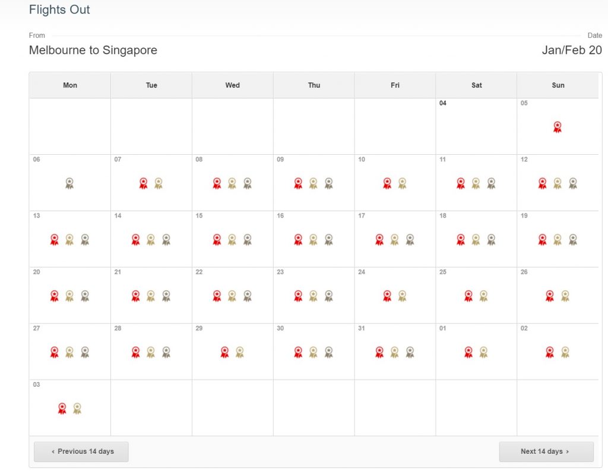Click the gold ribbon icon on day 15
The width and height of the screenshot is (608, 471).
coord(232,240)
